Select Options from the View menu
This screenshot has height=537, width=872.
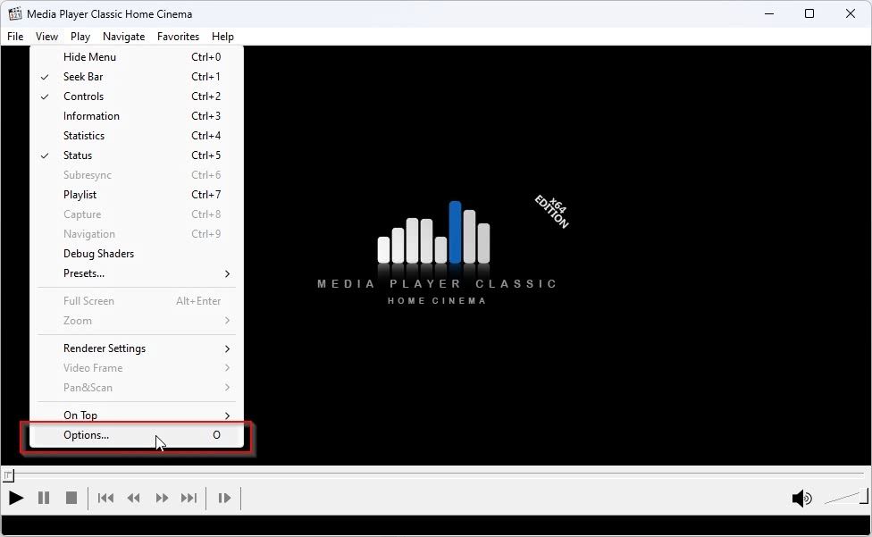pyautogui.click(x=88, y=435)
